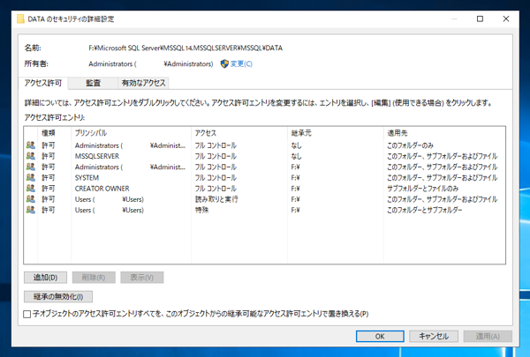Open the 有効なアクセス tab
This screenshot has width=530, height=357.
[x=143, y=83]
